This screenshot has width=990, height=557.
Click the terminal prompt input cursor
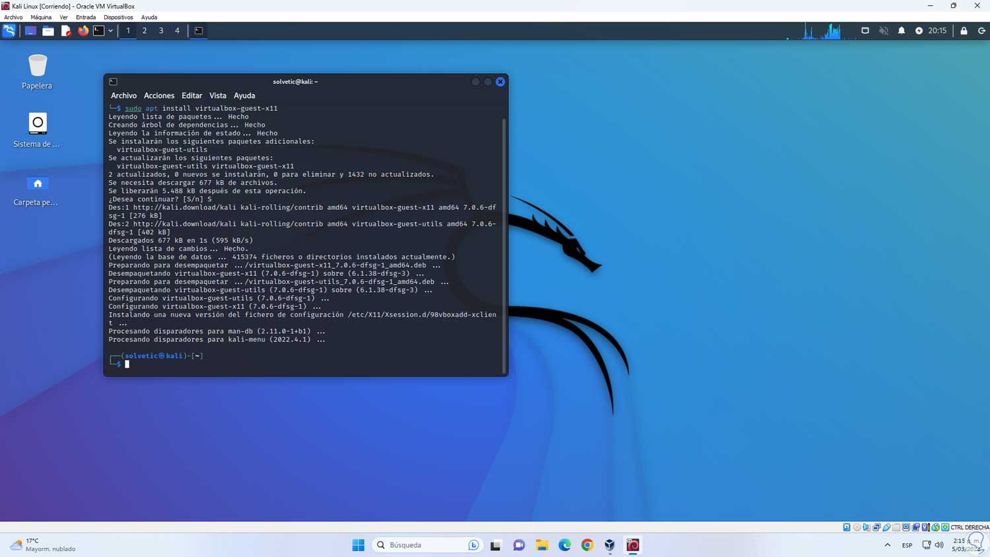coord(127,364)
